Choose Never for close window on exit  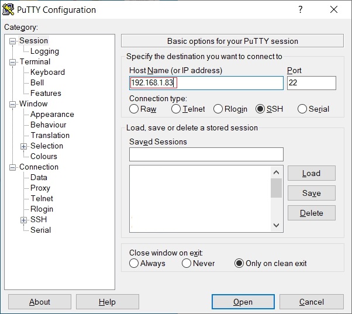pos(187,263)
